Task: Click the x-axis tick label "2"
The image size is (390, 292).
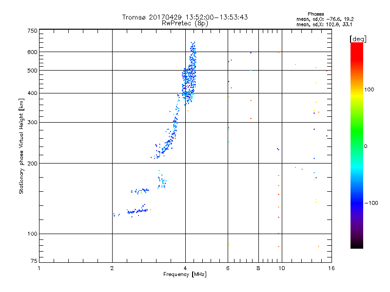Action: (112, 268)
